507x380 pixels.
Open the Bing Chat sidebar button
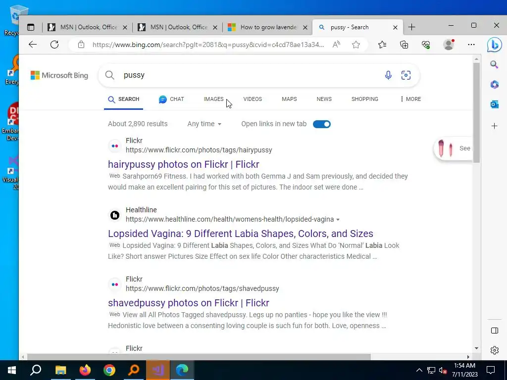click(495, 45)
